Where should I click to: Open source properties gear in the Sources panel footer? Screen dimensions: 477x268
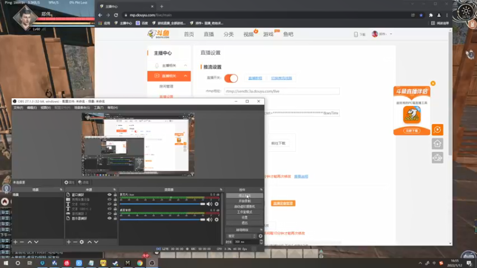(82, 242)
